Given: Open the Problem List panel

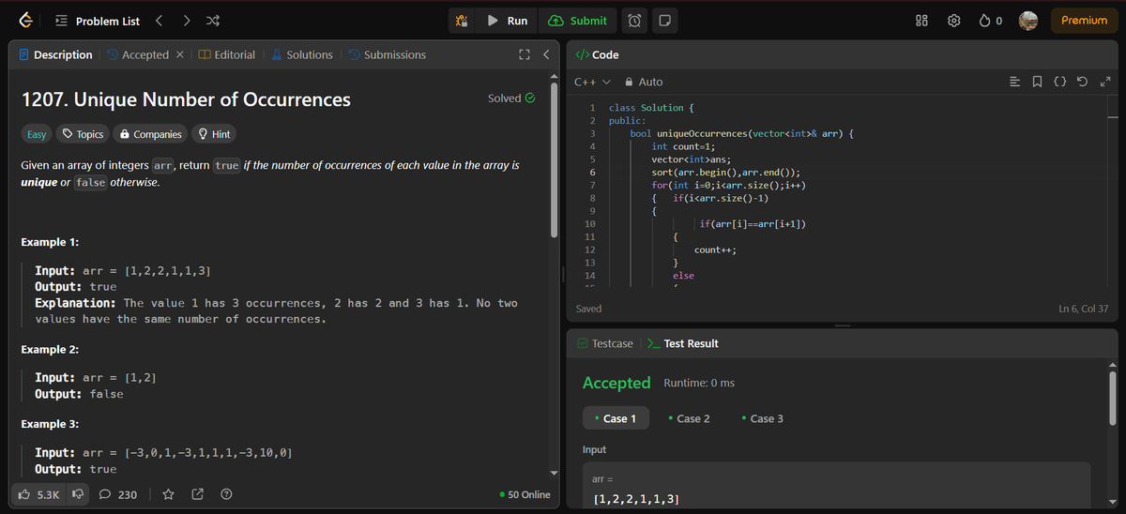Looking at the screenshot, I should (98, 21).
